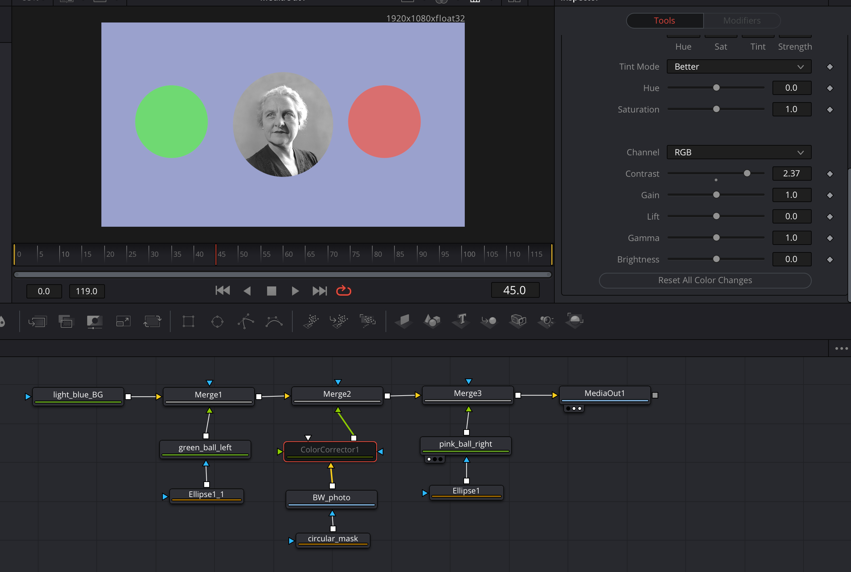Viewport: 851px width, 572px height.
Task: Select the BSpline mask tool
Action: point(274,321)
